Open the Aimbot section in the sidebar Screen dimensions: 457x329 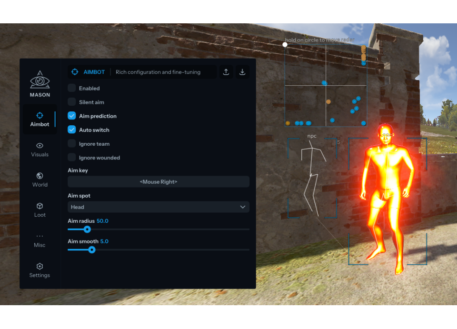[x=40, y=119]
